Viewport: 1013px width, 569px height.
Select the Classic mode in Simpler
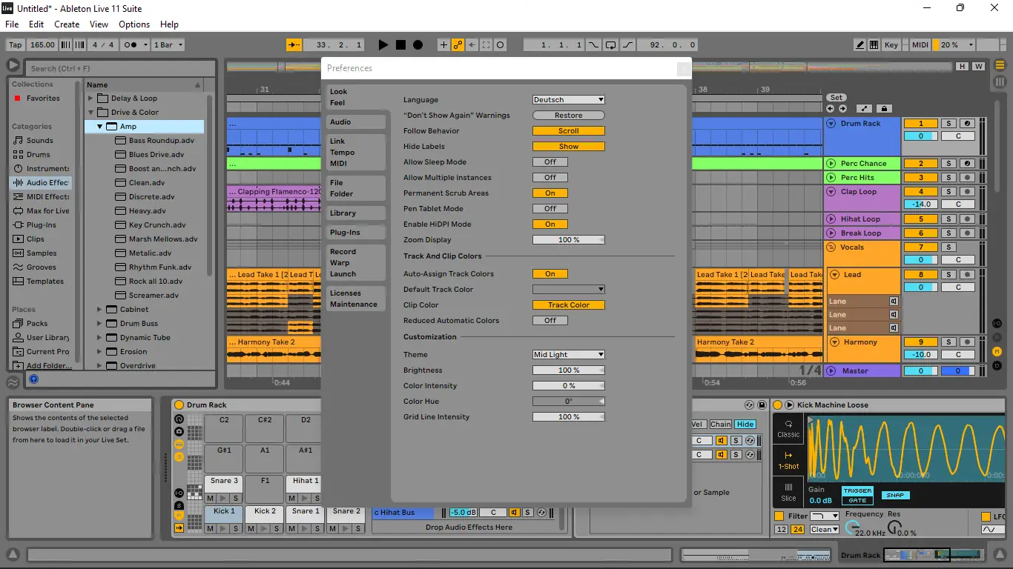click(788, 429)
